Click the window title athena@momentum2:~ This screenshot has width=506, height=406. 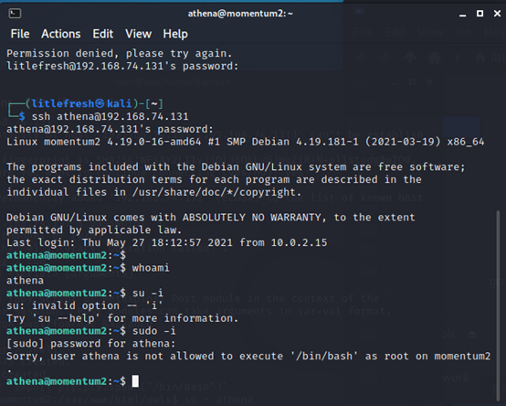[240, 14]
